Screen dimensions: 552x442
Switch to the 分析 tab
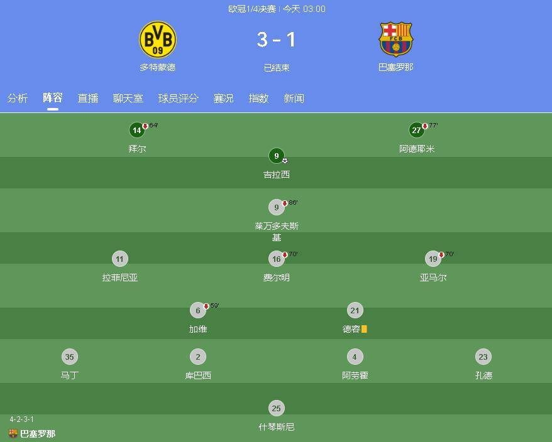coord(17,98)
